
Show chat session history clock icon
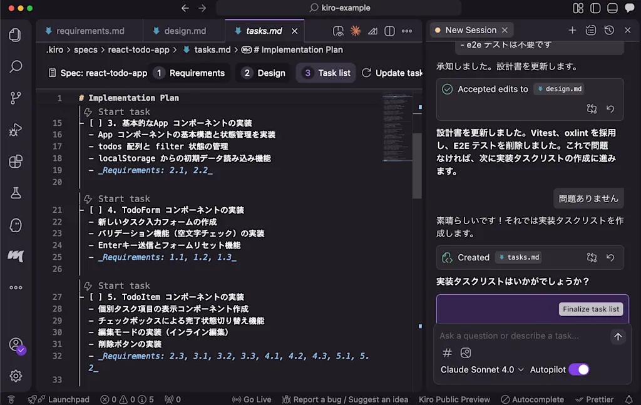[609, 30]
